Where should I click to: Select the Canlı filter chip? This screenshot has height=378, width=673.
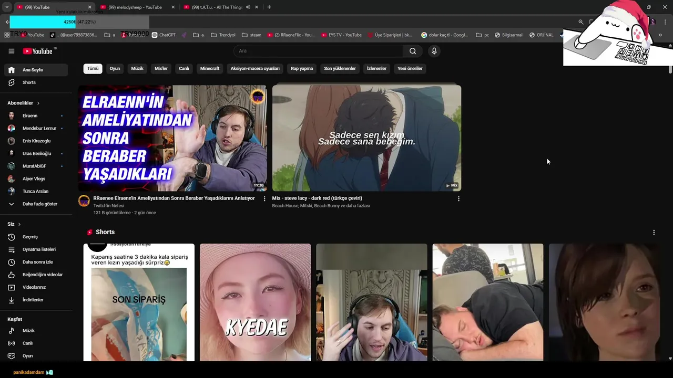[184, 68]
